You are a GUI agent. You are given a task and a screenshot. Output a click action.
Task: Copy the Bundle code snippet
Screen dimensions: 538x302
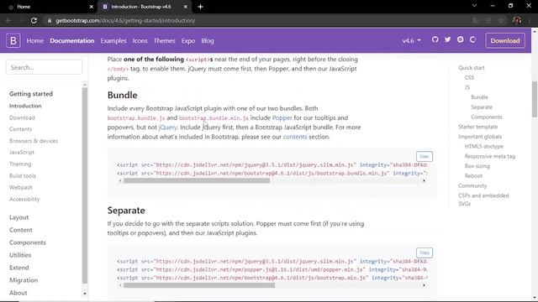pyautogui.click(x=425, y=157)
